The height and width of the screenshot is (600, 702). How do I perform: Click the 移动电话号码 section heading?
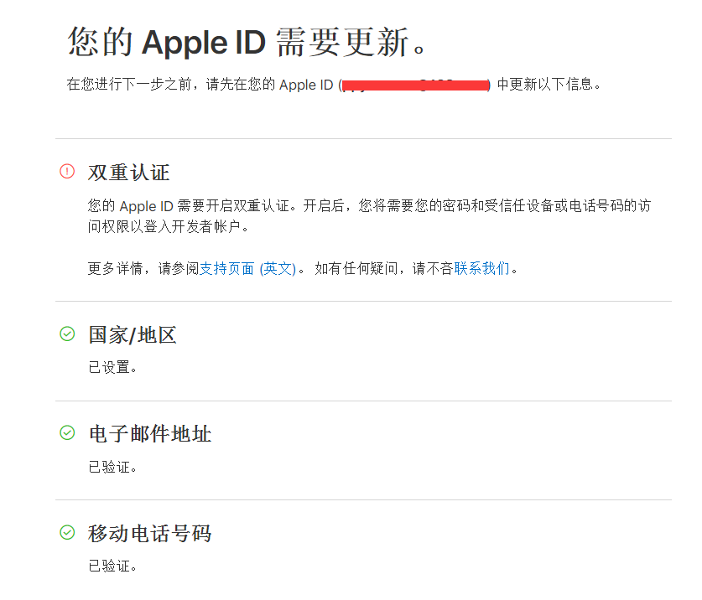(x=150, y=533)
